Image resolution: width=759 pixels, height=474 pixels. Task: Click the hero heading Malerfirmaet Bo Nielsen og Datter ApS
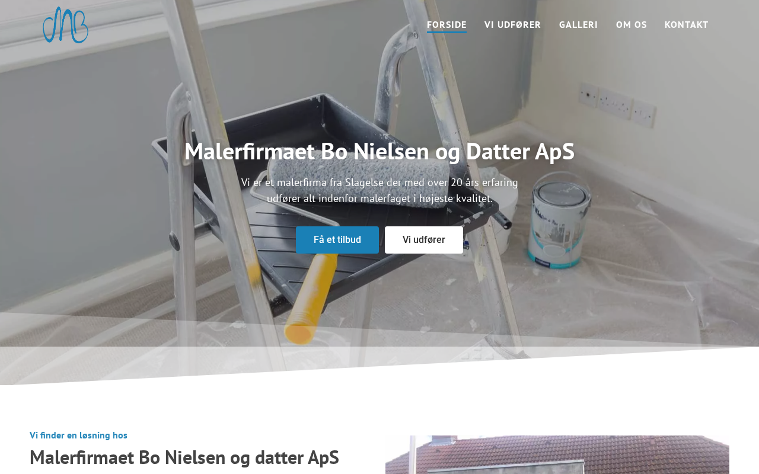(x=379, y=151)
